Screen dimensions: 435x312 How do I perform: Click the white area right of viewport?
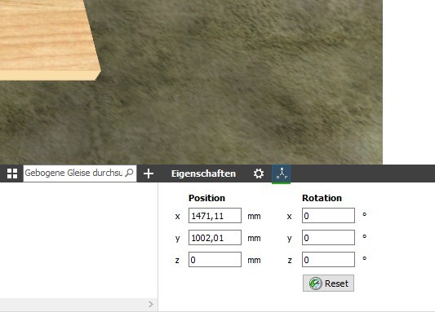click(x=409, y=82)
